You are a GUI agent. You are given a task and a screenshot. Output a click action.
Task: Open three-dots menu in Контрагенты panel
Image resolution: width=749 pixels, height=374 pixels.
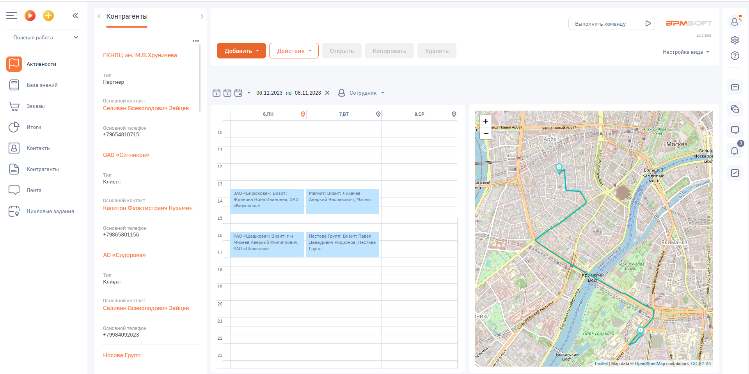[x=196, y=41]
